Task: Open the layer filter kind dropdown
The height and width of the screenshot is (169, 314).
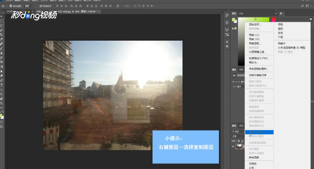Action: (x=238, y=132)
